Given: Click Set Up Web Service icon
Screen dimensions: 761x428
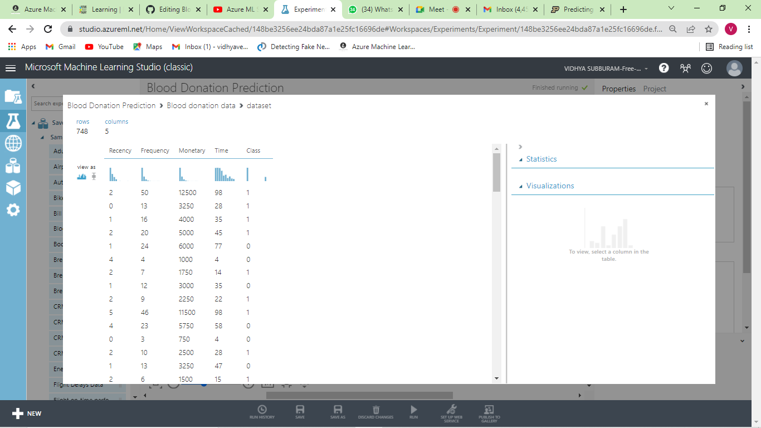Looking at the screenshot, I should (x=451, y=413).
